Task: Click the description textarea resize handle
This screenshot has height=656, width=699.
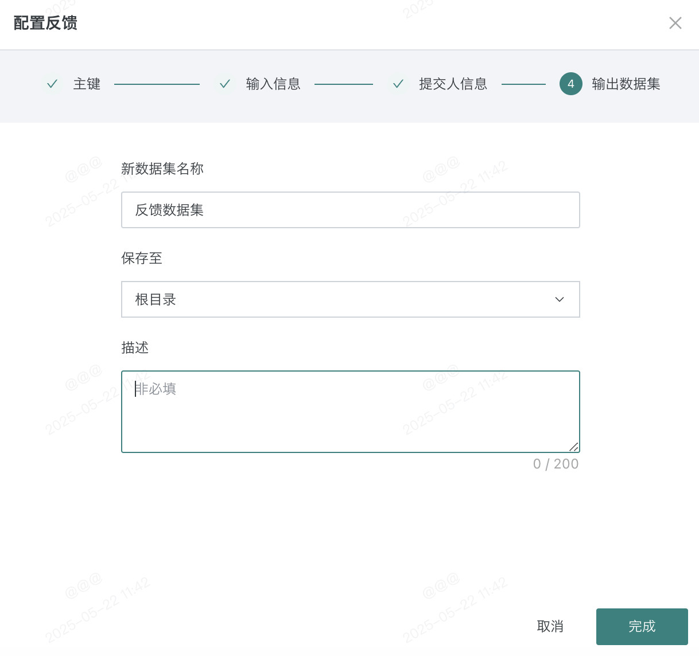Action: pyautogui.click(x=574, y=447)
